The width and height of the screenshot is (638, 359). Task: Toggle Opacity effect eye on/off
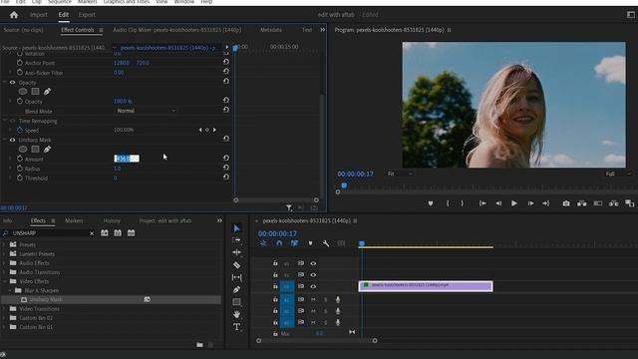(x=12, y=83)
